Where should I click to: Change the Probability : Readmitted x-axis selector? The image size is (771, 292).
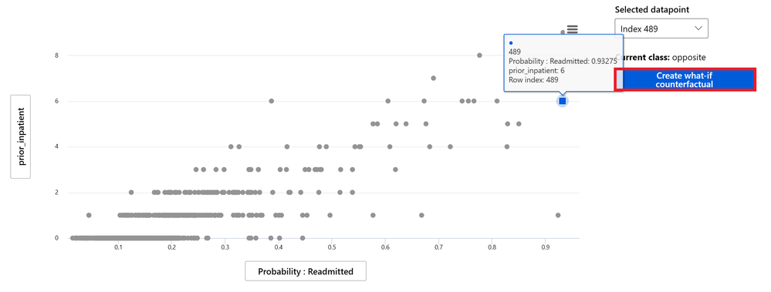[x=306, y=271]
